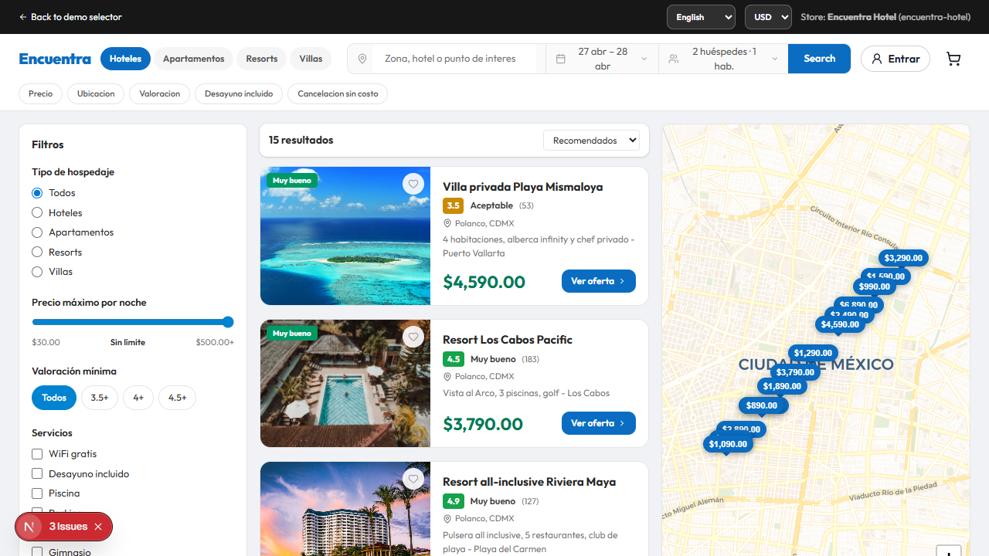
Task: Select the Todos lodging type radio
Action: tap(37, 193)
